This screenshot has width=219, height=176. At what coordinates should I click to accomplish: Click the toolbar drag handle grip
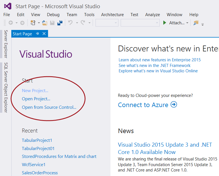5,23
